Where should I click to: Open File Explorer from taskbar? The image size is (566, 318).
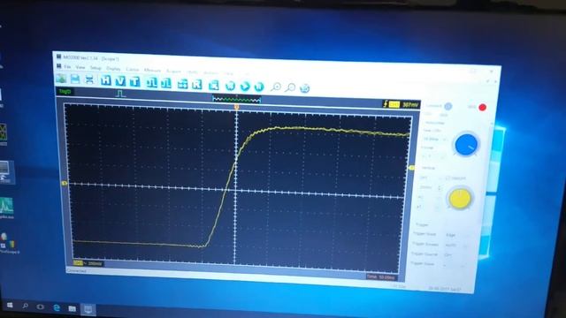pyautogui.click(x=73, y=308)
